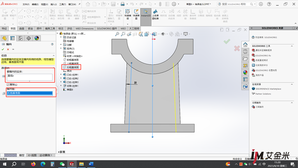Click the 要镜向的实体 selection box containing 直线6

pos(30,77)
